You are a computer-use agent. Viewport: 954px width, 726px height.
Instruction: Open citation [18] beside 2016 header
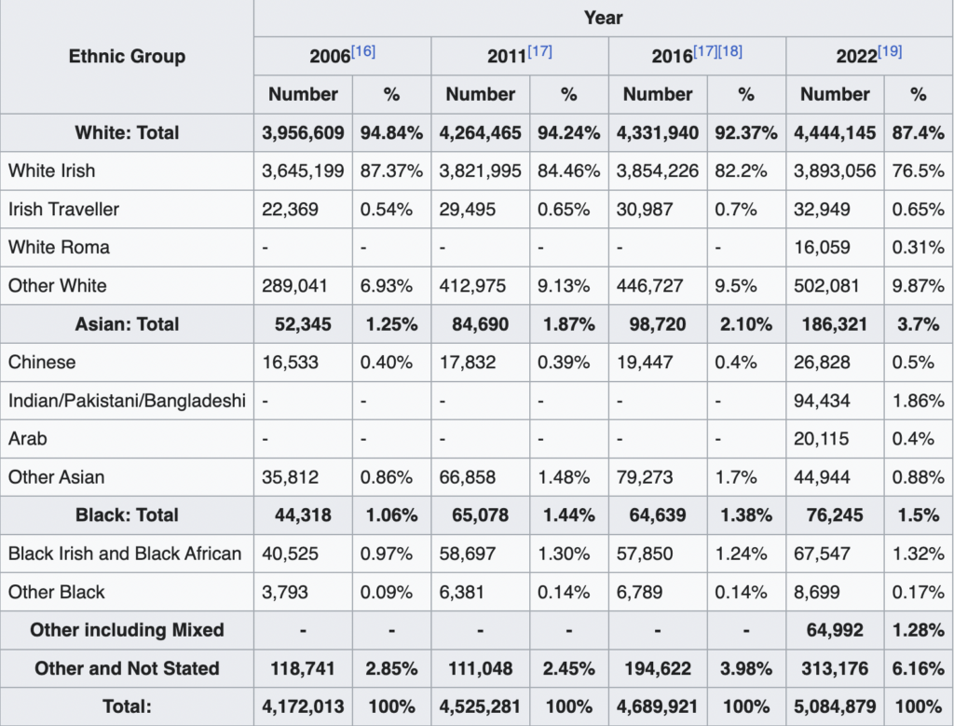(x=729, y=51)
